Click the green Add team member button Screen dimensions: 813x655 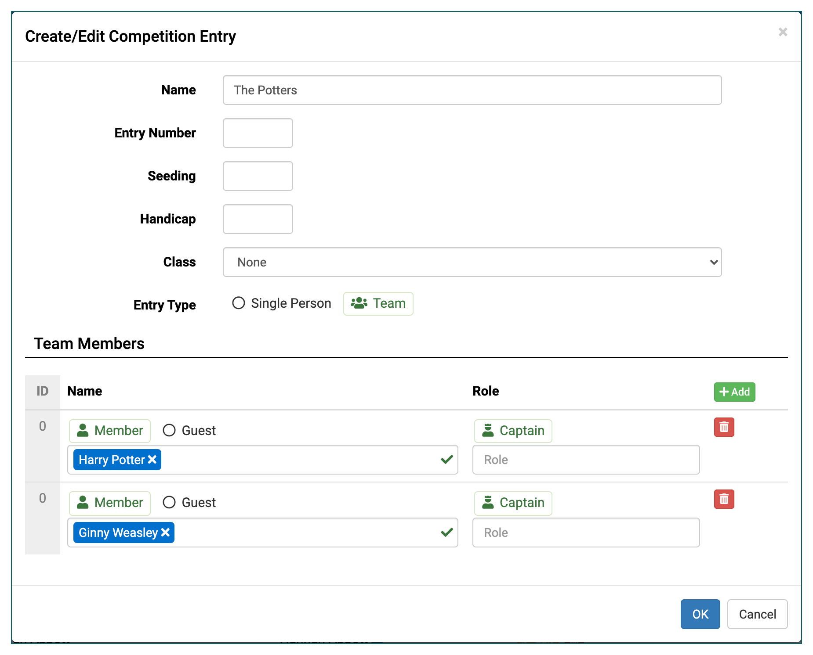point(734,392)
